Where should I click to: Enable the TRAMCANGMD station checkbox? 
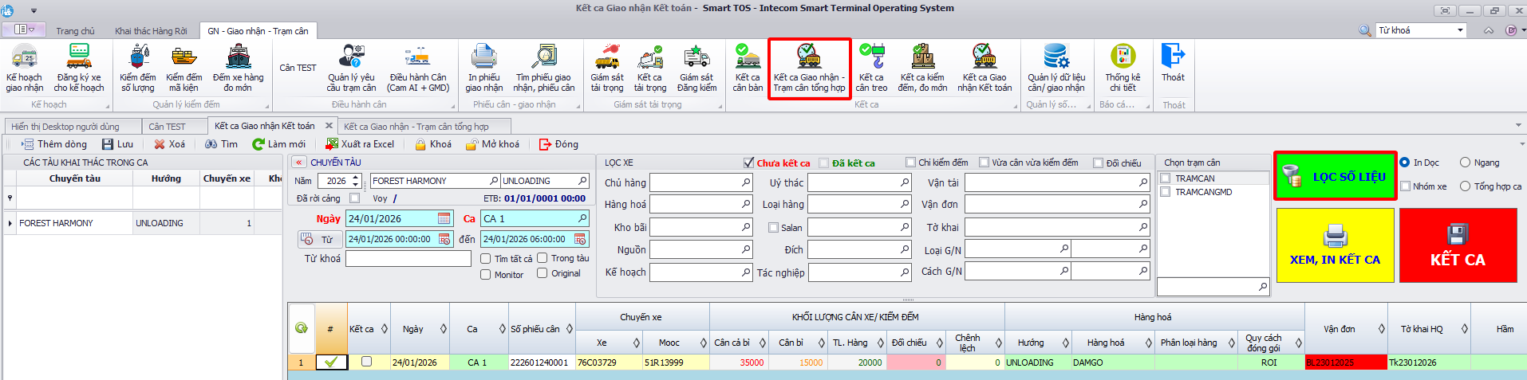1166,192
